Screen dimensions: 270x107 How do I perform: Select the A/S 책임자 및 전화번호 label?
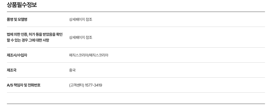click(24, 85)
